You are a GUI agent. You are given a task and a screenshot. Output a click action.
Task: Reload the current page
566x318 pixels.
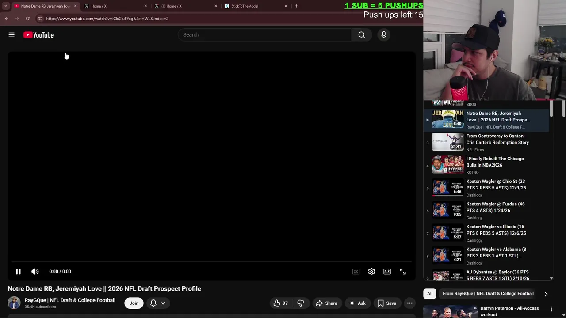27,19
